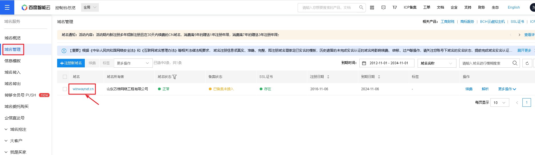The width and height of the screenshot is (535, 155).
Task: Open the 全局 region dropdown
Action: click(x=90, y=7)
